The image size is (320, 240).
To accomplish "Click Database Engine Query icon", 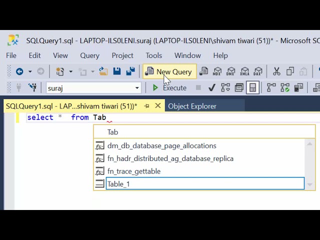I will (x=203, y=71).
